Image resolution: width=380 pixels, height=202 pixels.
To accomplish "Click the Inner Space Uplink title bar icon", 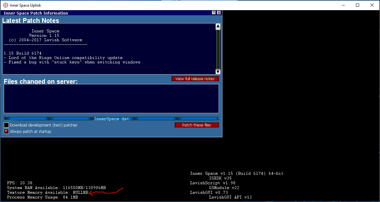I will [x=5, y=5].
